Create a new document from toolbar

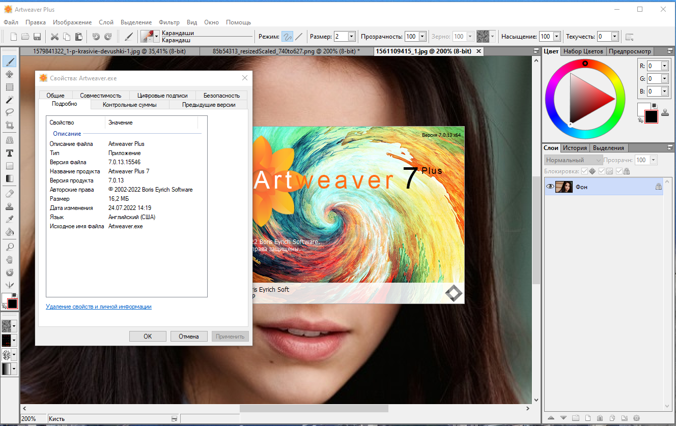[x=14, y=37]
